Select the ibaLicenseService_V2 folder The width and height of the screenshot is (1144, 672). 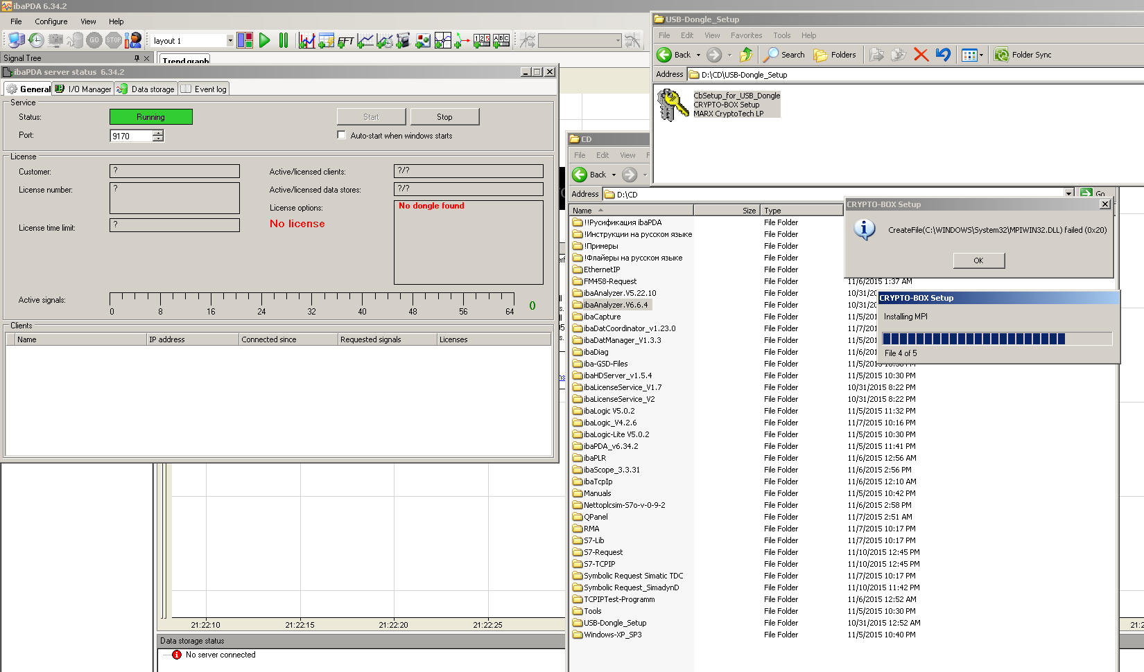coord(614,399)
